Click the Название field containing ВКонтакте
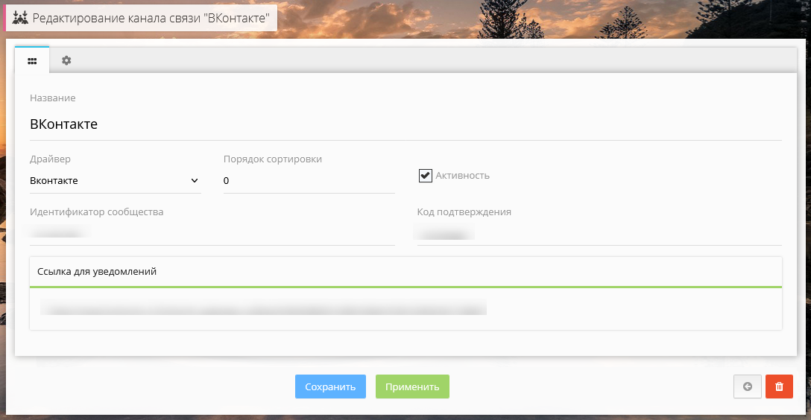Screen dimensions: 811x420 405,124
